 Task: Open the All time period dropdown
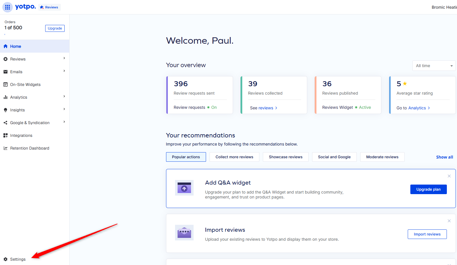click(434, 66)
